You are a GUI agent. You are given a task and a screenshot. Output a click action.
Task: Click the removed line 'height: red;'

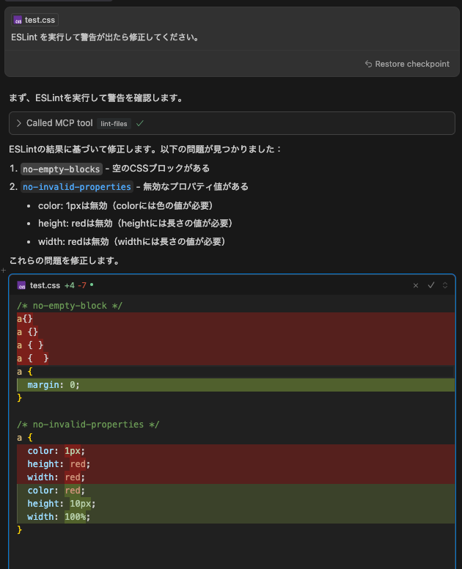click(x=235, y=464)
